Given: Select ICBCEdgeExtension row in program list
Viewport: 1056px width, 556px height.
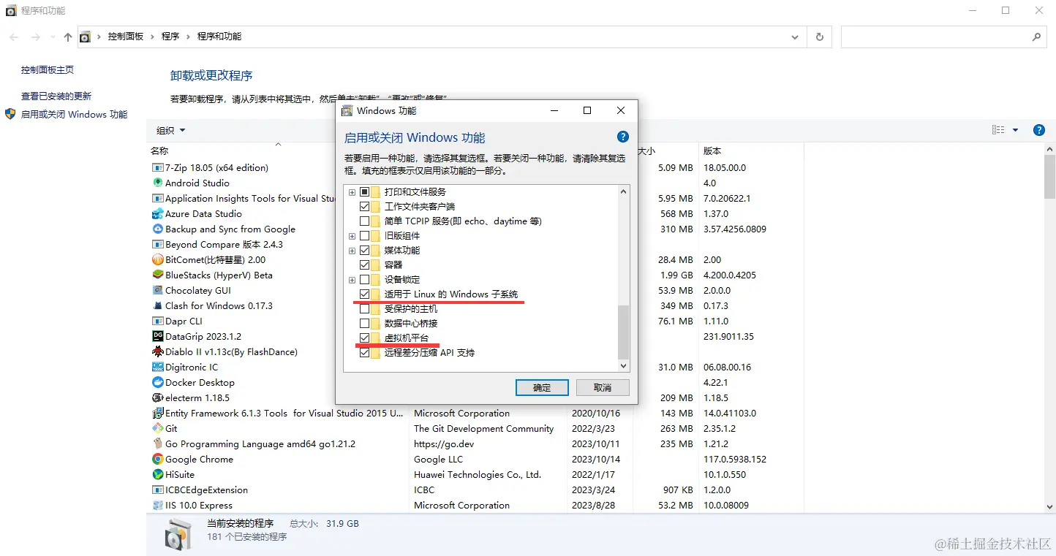Looking at the screenshot, I should tap(475, 490).
